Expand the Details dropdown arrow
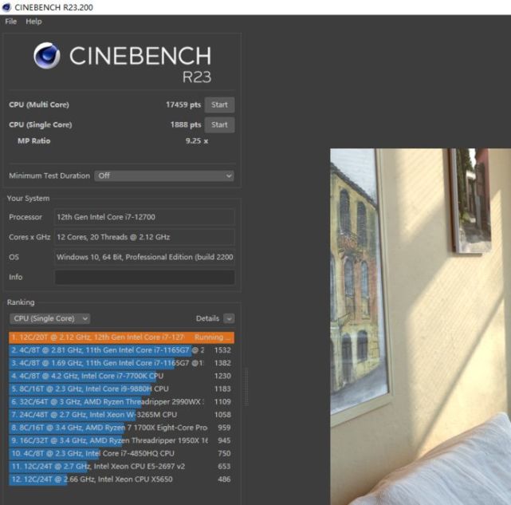511x505 pixels. pos(229,318)
